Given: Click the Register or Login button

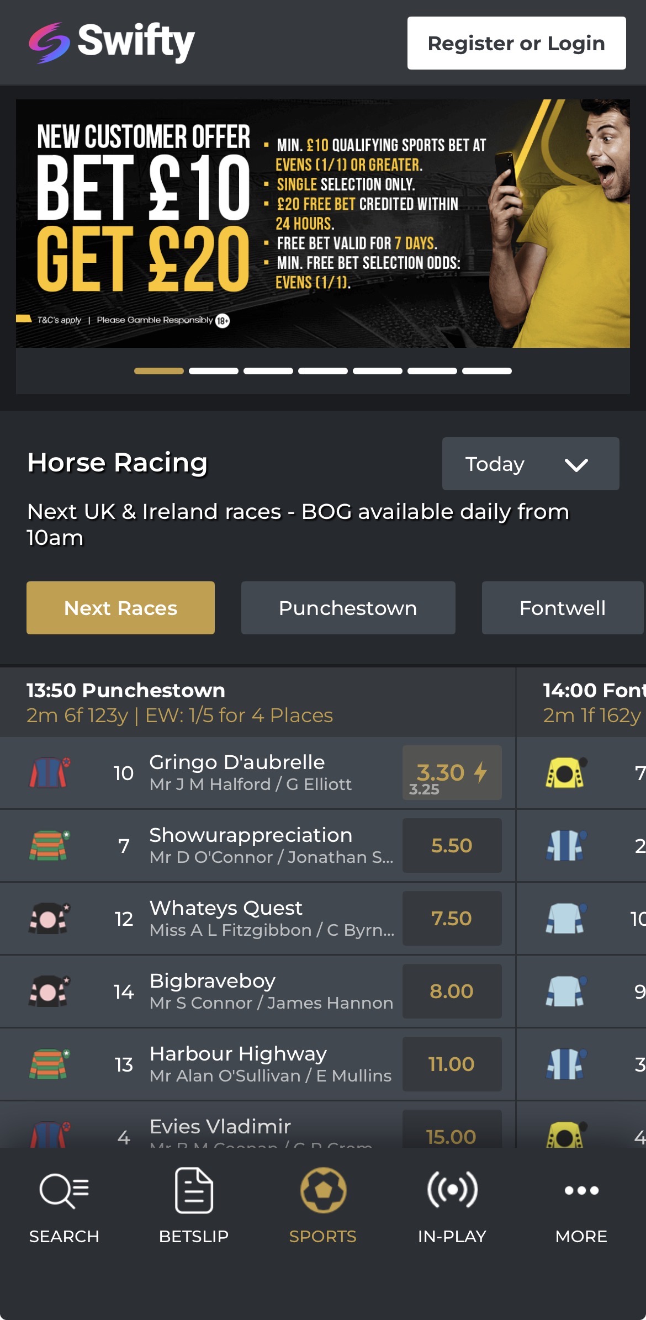Looking at the screenshot, I should click(x=516, y=43).
